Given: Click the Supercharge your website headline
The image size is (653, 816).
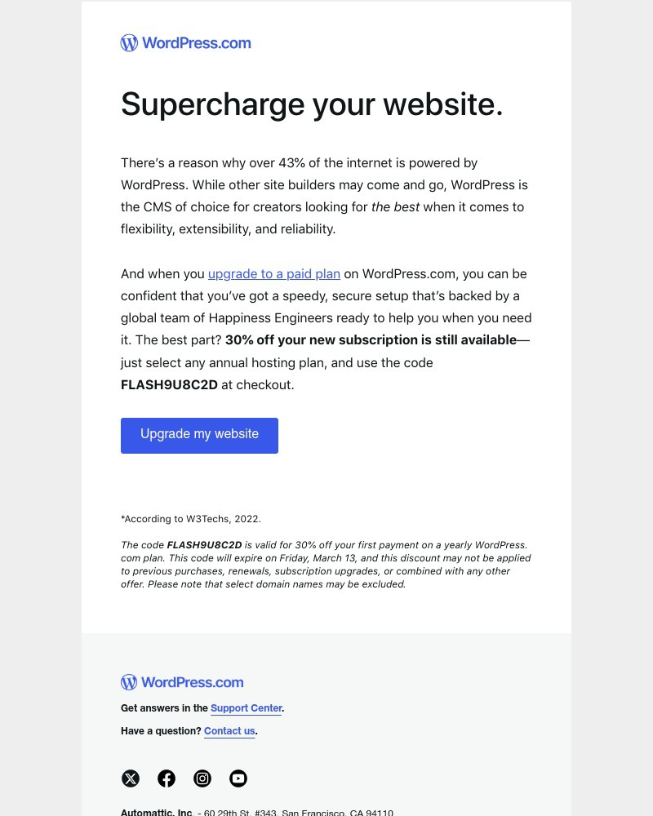Looking at the screenshot, I should [x=312, y=104].
